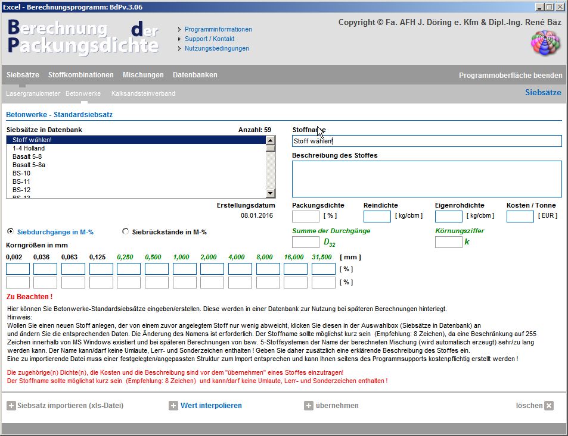
Task: Select 'Basalt 5-8a' list entry
Action: pos(136,165)
